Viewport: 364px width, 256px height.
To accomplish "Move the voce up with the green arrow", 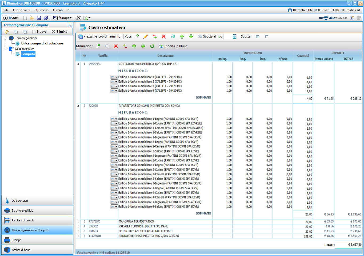I will point(182,37).
